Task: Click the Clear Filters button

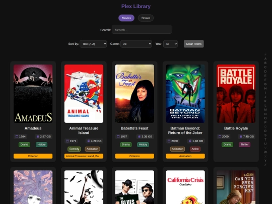Action: (x=194, y=44)
